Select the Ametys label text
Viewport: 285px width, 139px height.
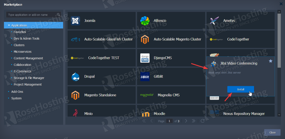tap(229, 21)
